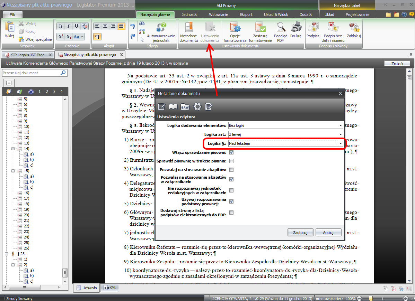The image size is (415, 301).
Task: Open the first edit tab icon in the Metadane dialog
Action: pyautogui.click(x=161, y=107)
